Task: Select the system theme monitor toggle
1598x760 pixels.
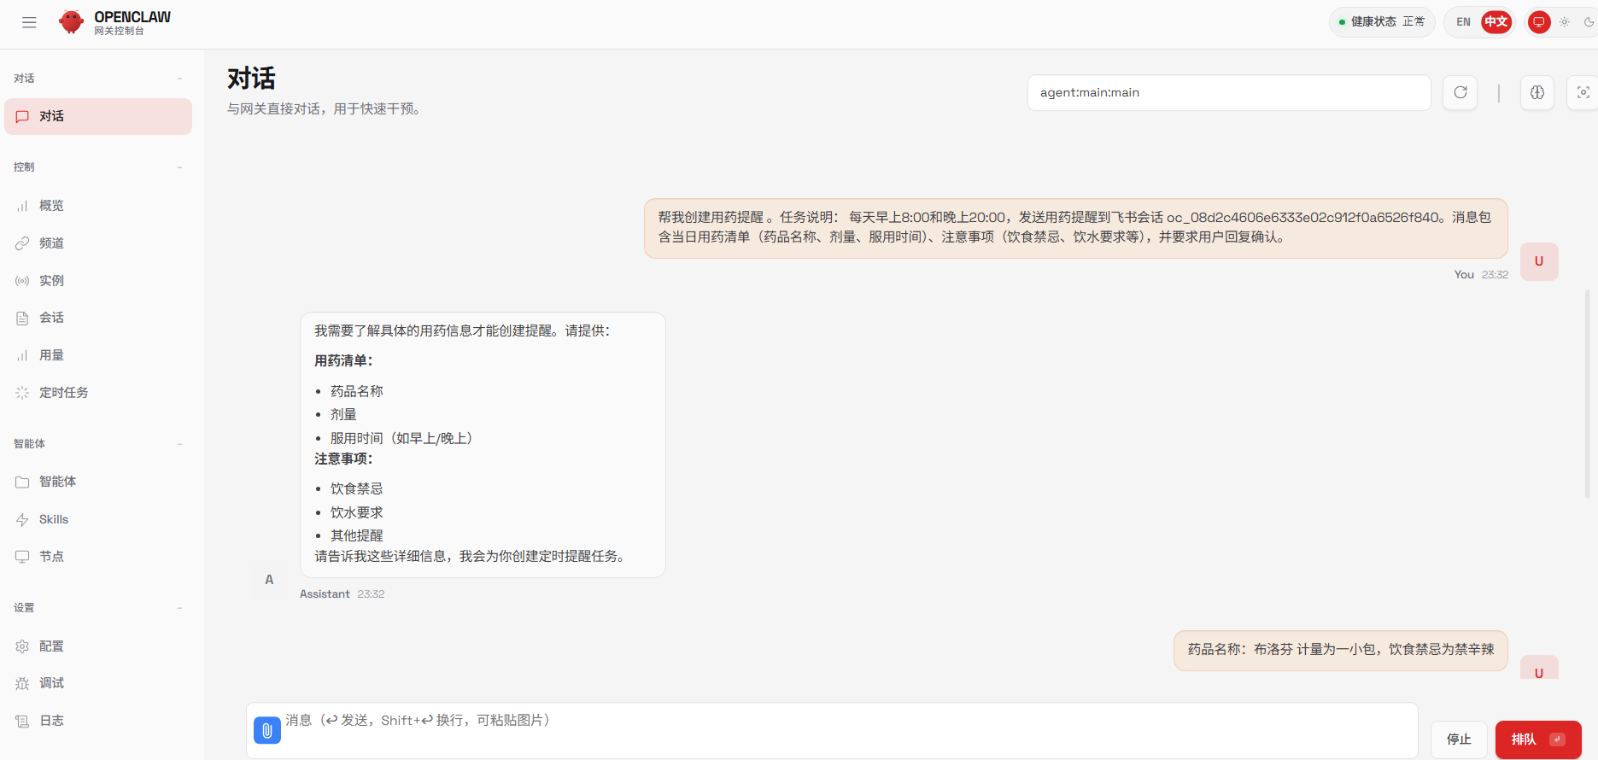Action: (1539, 22)
